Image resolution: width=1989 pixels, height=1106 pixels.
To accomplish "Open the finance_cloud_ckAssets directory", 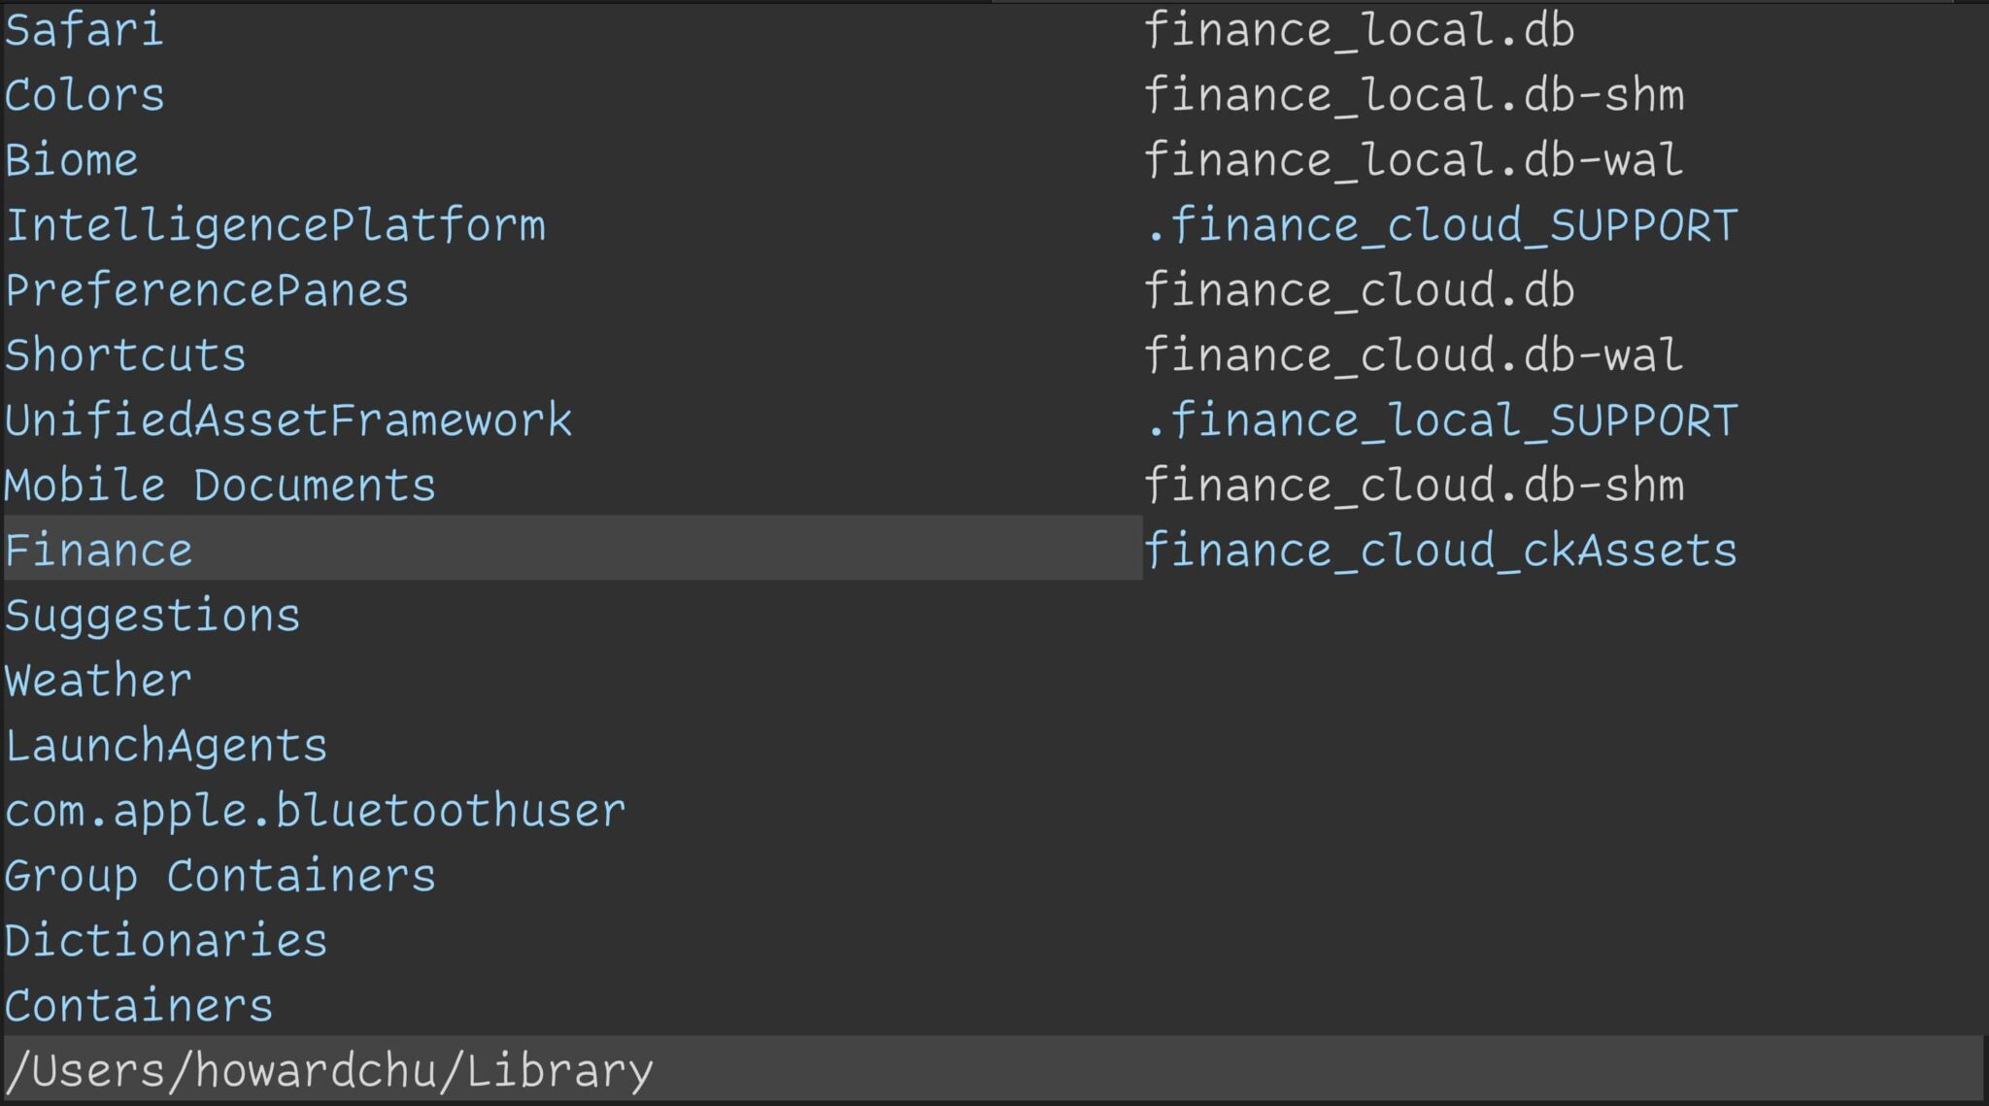I will click(1440, 551).
